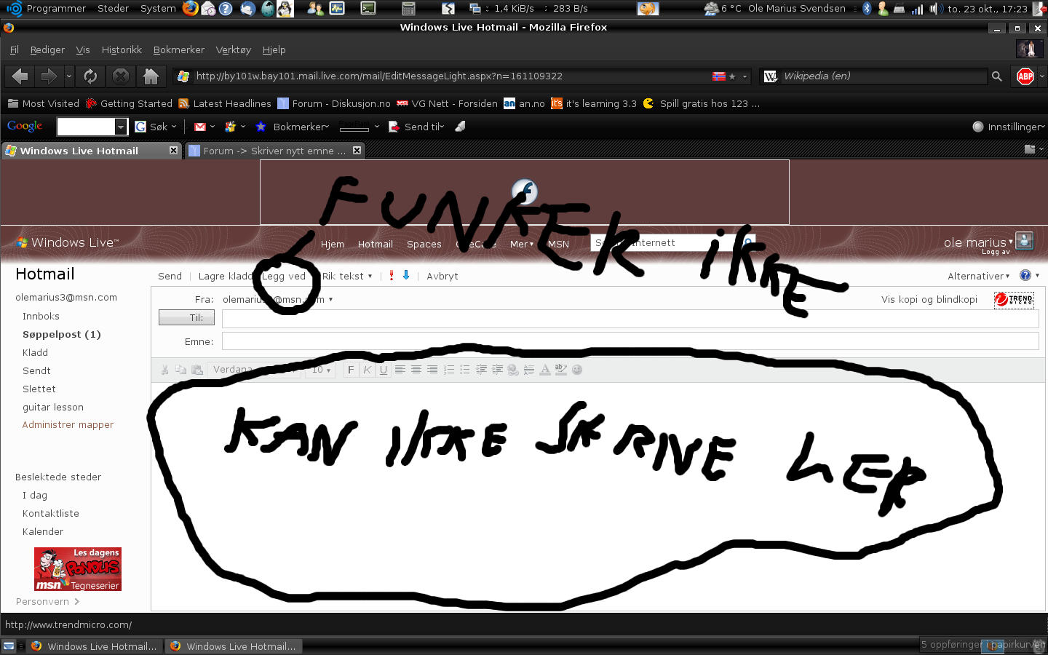The image size is (1048, 655).
Task: Open the Innboks folder
Action: tap(41, 316)
